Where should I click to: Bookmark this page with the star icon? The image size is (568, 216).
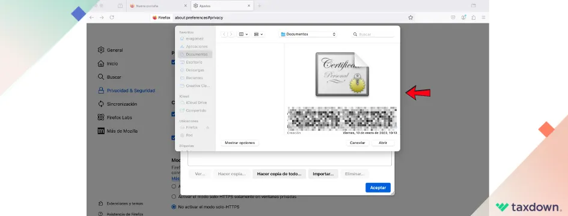pos(411,17)
